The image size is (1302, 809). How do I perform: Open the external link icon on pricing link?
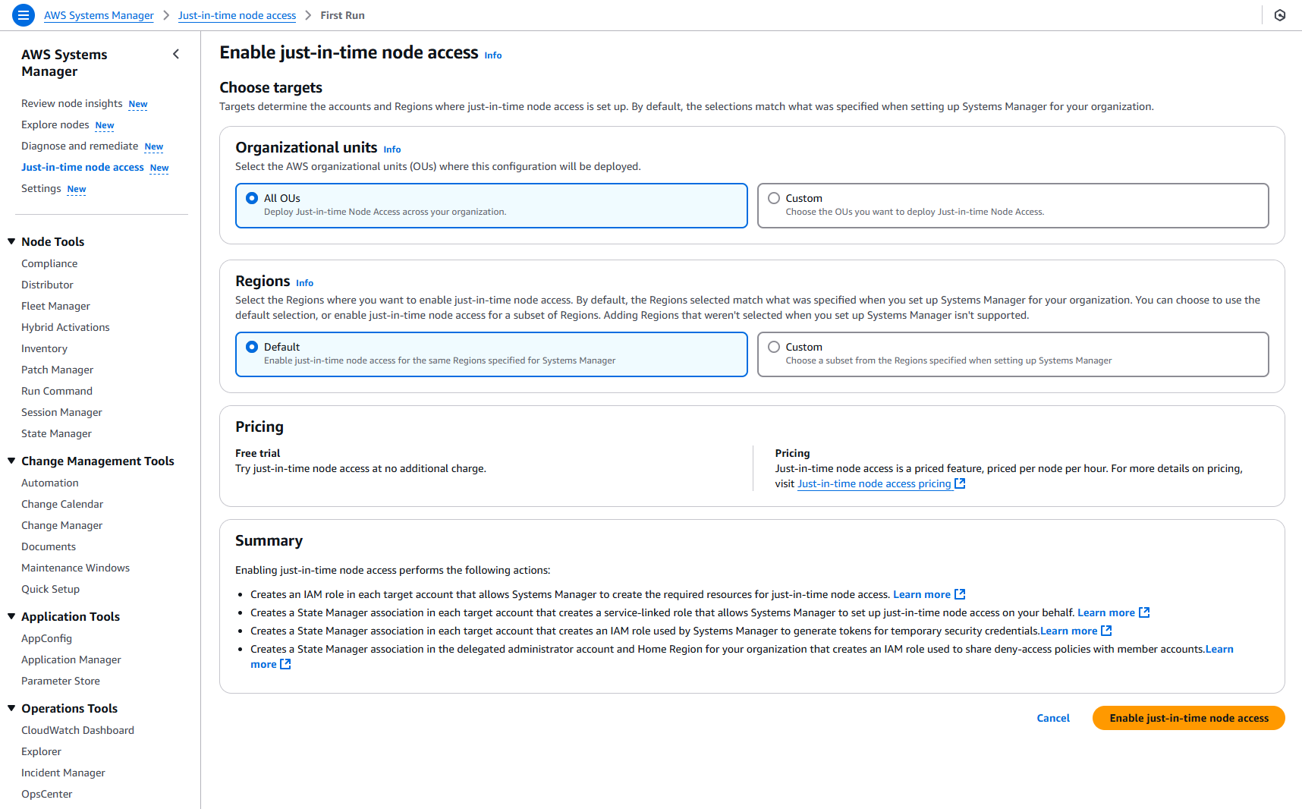(960, 483)
